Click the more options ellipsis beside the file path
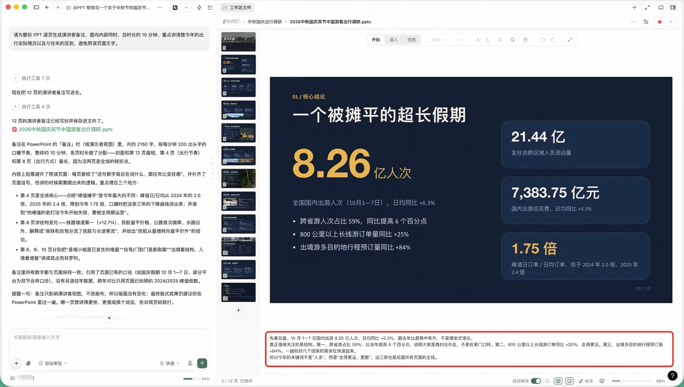The height and width of the screenshot is (387, 684). coord(633,22)
